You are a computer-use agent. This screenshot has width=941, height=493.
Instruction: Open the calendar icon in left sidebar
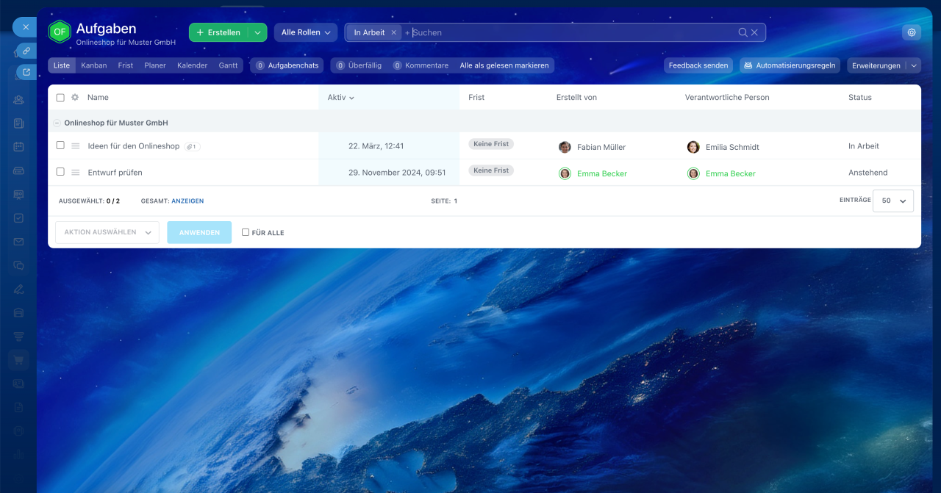point(18,147)
